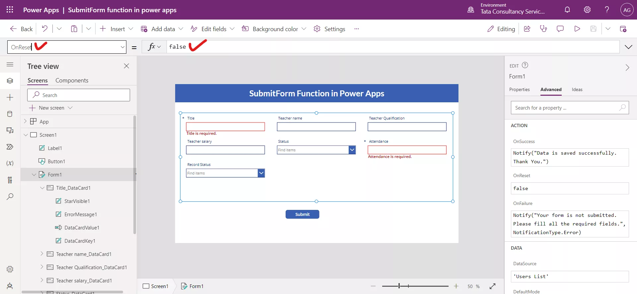Click the Undo icon
This screenshot has width=637, height=294.
(44, 29)
